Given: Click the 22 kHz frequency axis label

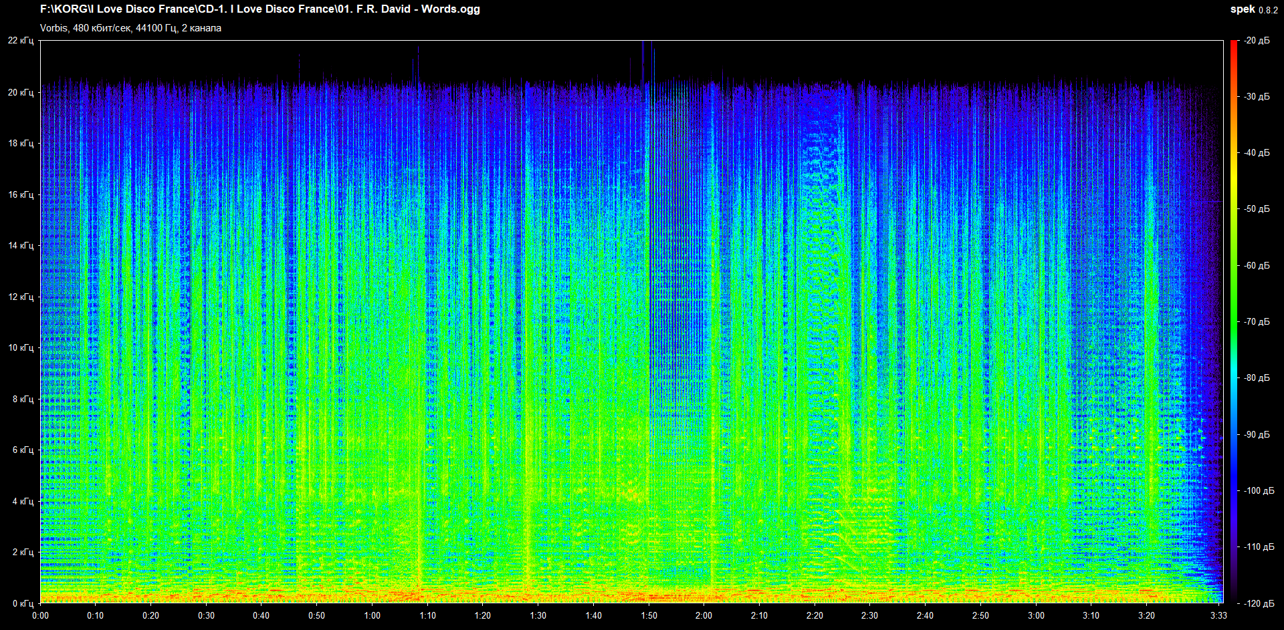Looking at the screenshot, I should (x=21, y=41).
